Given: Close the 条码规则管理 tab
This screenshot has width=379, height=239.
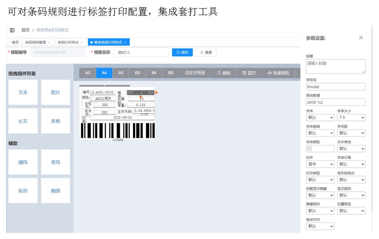Looking at the screenshot, I should pyautogui.click(x=49, y=42).
